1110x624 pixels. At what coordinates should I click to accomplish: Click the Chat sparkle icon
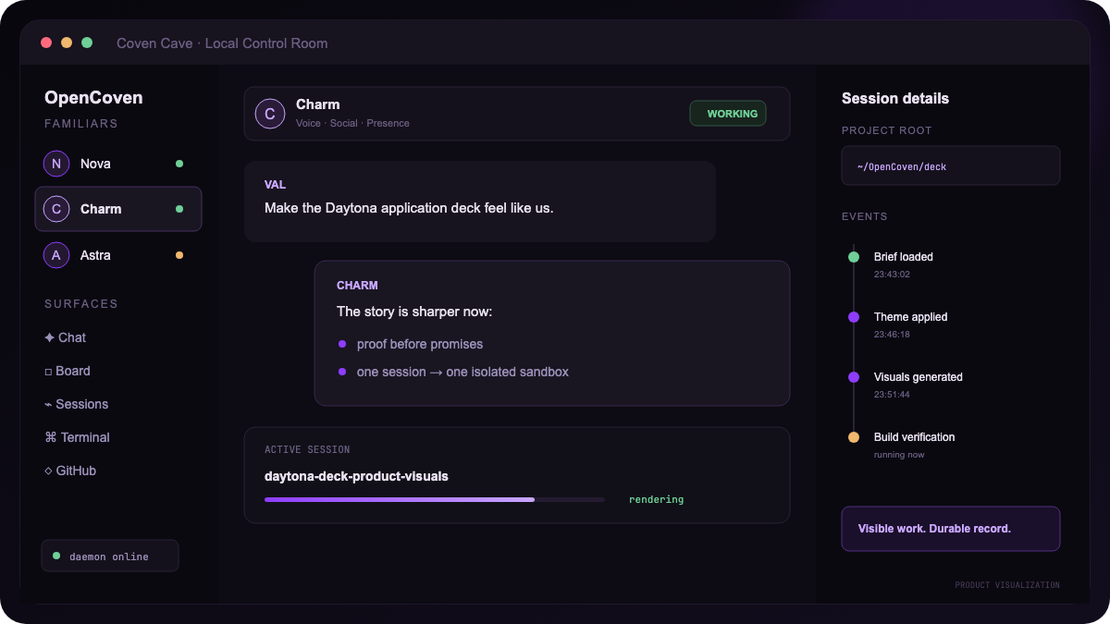[49, 337]
